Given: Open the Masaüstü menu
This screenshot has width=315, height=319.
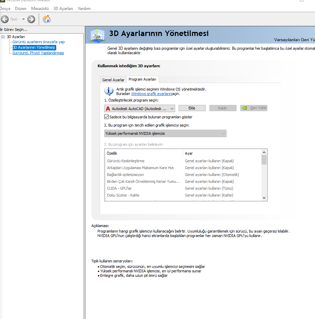Looking at the screenshot, I should tap(40, 9).
